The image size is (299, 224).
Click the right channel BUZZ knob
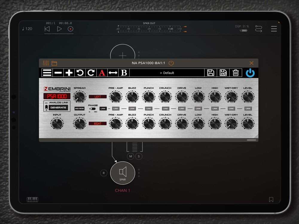[x=132, y=123]
